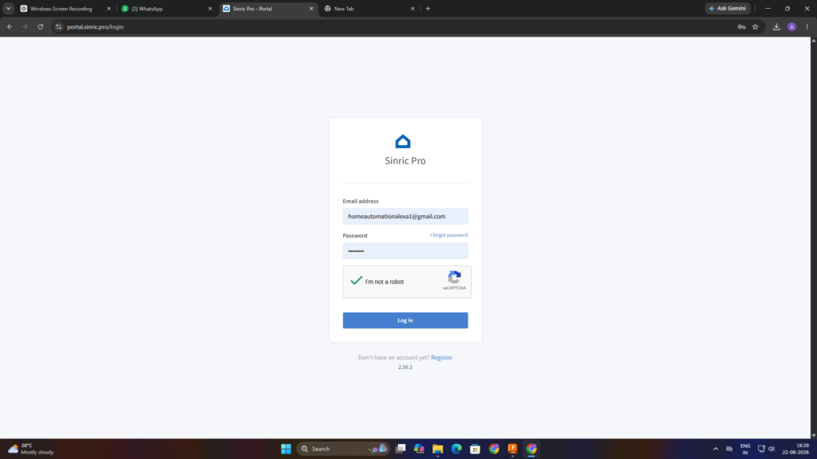Click the Ask Gemini button
This screenshot has width=817, height=459.
click(728, 8)
